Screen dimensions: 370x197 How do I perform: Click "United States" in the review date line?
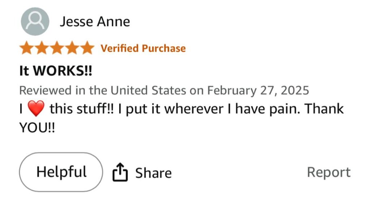coord(149,90)
